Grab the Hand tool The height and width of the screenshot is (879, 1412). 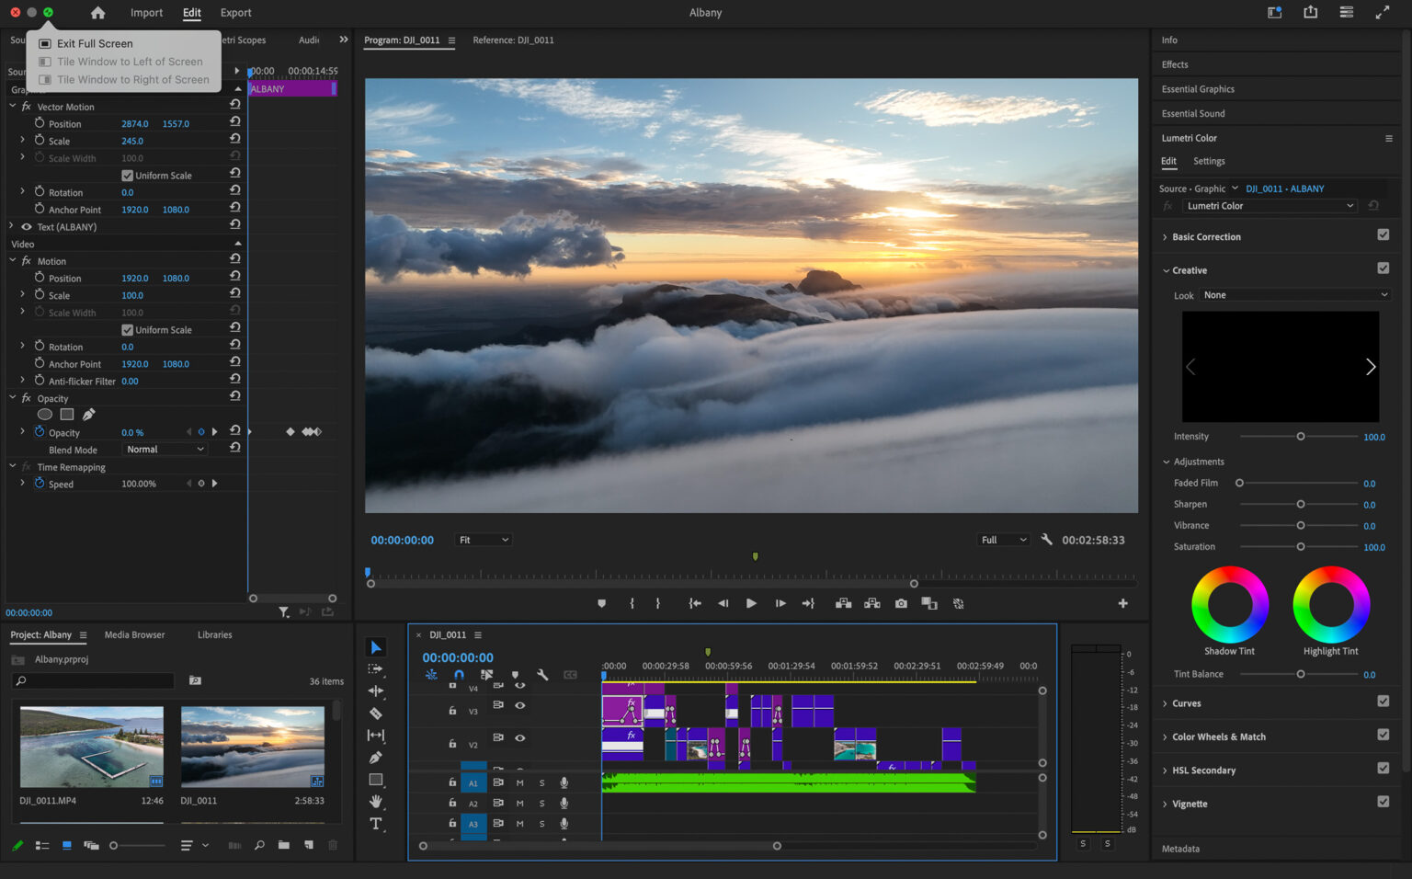pos(376,802)
